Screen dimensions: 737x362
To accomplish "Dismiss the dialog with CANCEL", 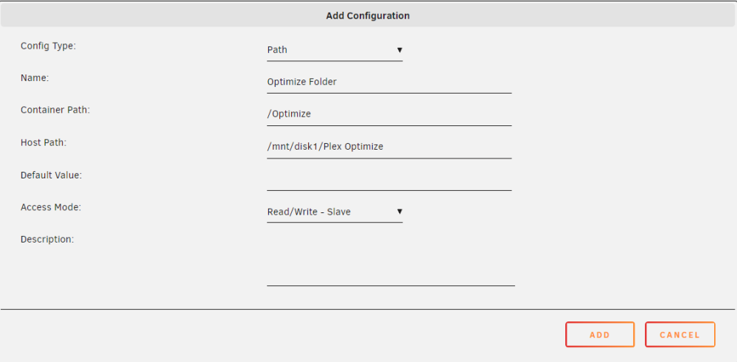I will 680,335.
